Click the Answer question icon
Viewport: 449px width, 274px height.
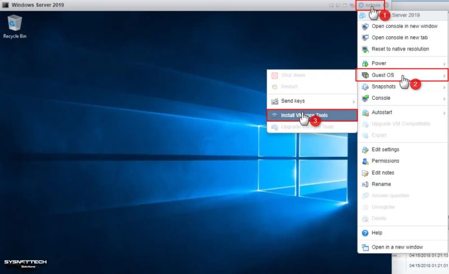coord(365,196)
